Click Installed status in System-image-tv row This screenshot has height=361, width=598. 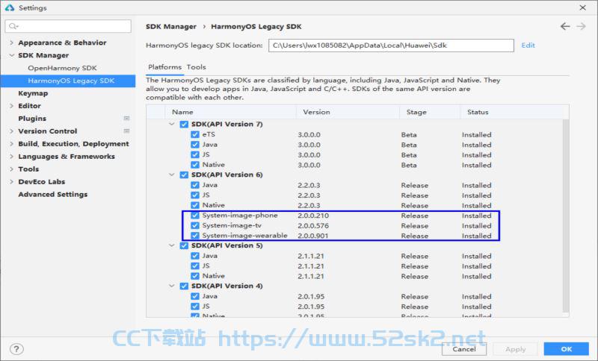476,225
